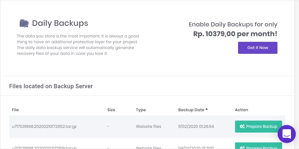Click the Files located on Backup Server title
This screenshot has width=299, height=149.
[51, 86]
